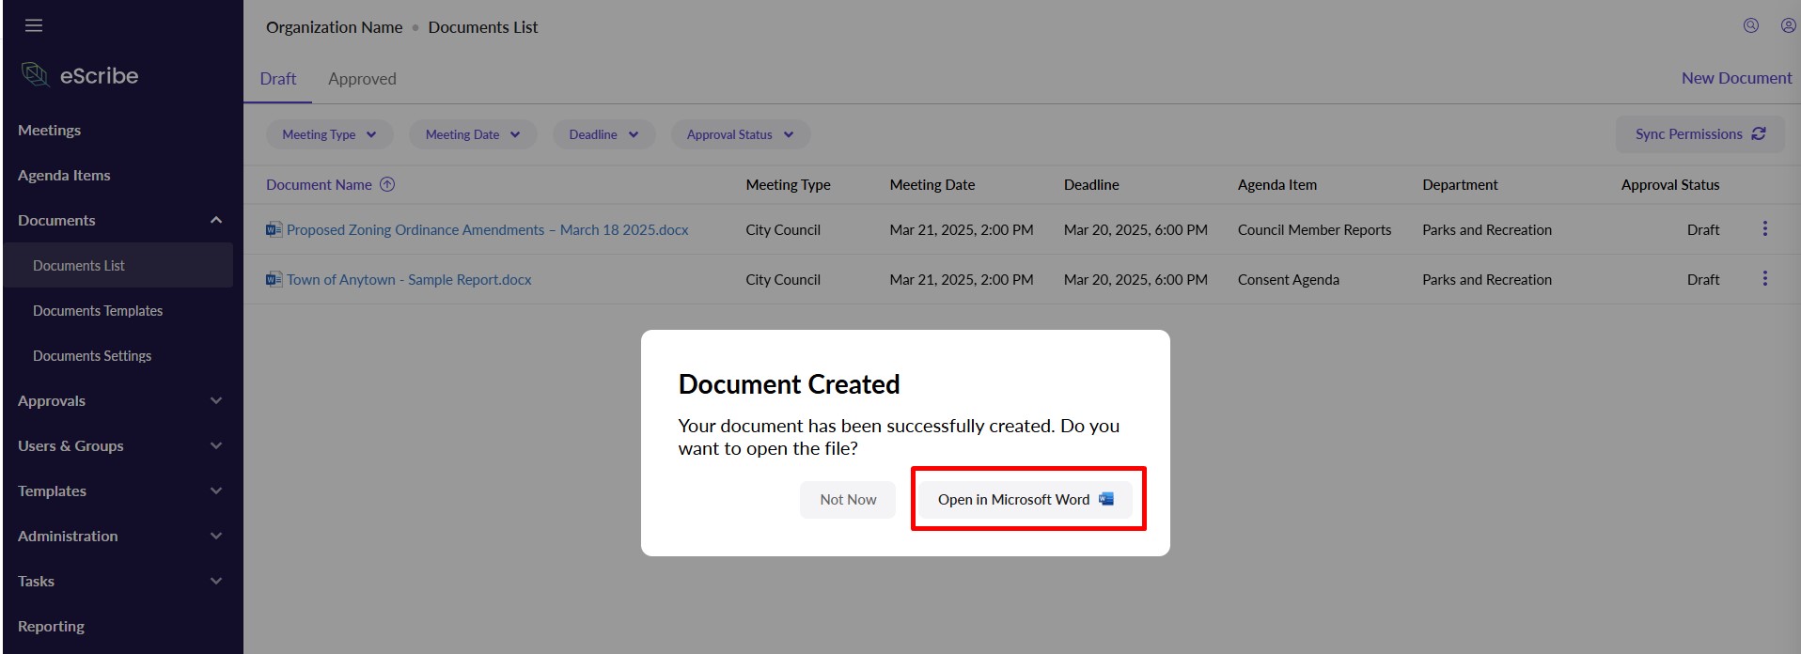Open the Meeting Type filter dropdown
Image resolution: width=1801 pixels, height=654 pixels.
point(329,134)
